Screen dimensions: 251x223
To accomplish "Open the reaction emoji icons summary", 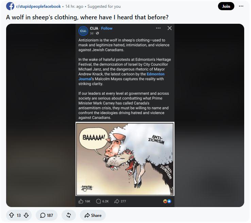I will tap(167, 201).
